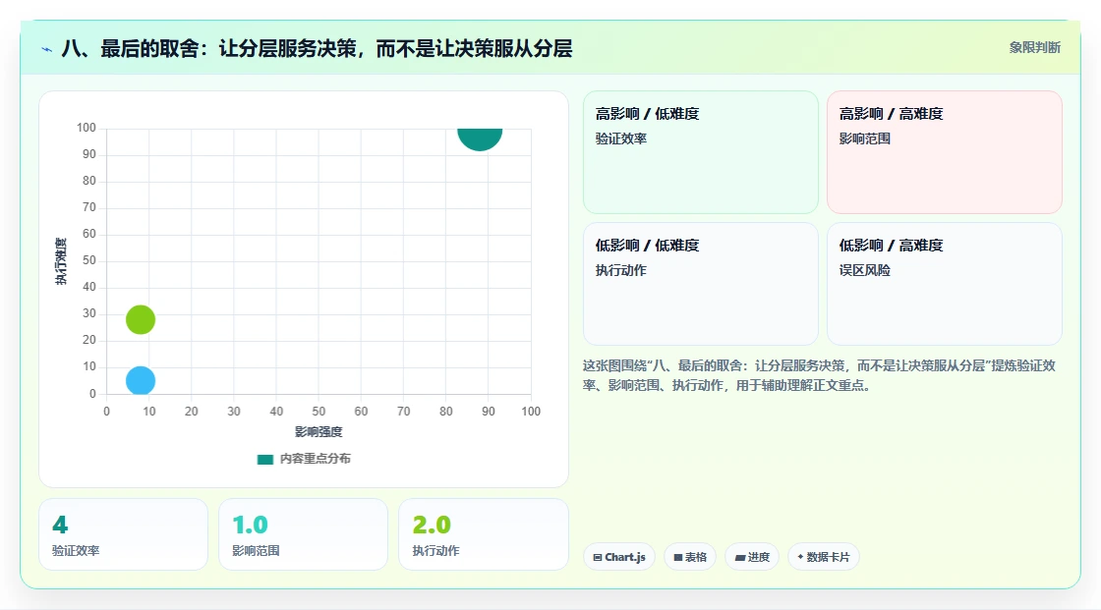Image resolution: width=1101 pixels, height=610 pixels.
Task: Click the icon inside the 进度 tag
Action: pyautogui.click(x=740, y=557)
